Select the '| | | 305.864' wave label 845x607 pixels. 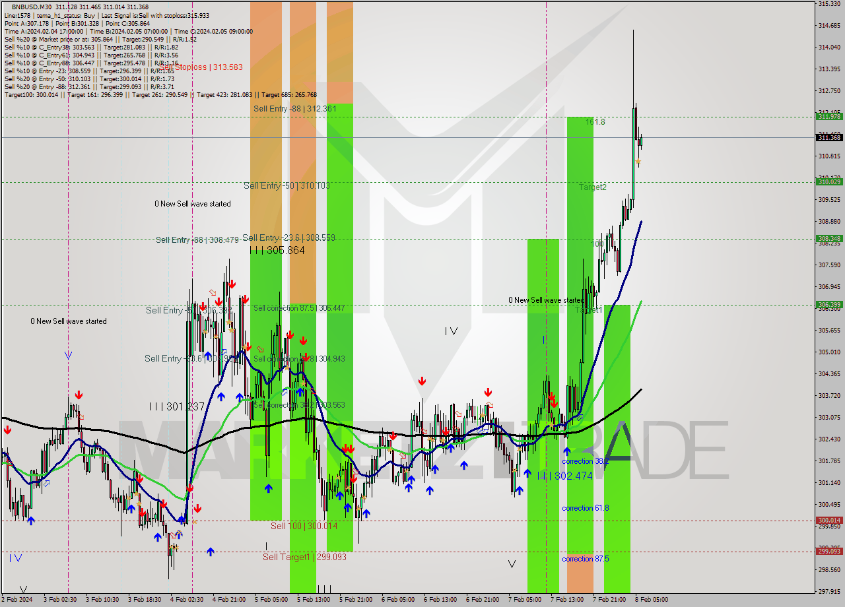pos(277,251)
